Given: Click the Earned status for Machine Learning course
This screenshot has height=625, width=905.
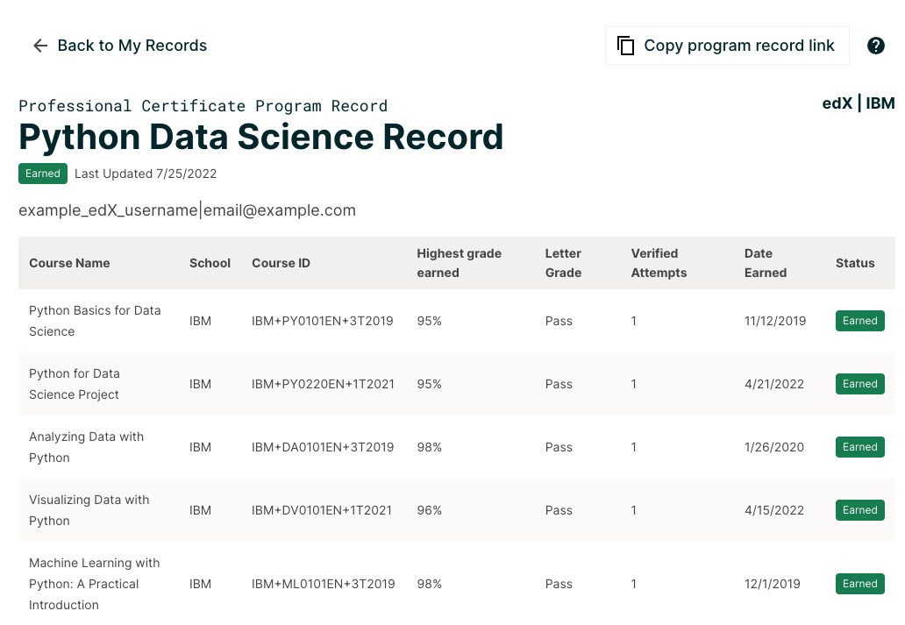Looking at the screenshot, I should 859,583.
